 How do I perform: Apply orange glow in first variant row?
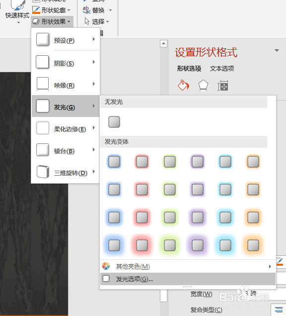253,162
